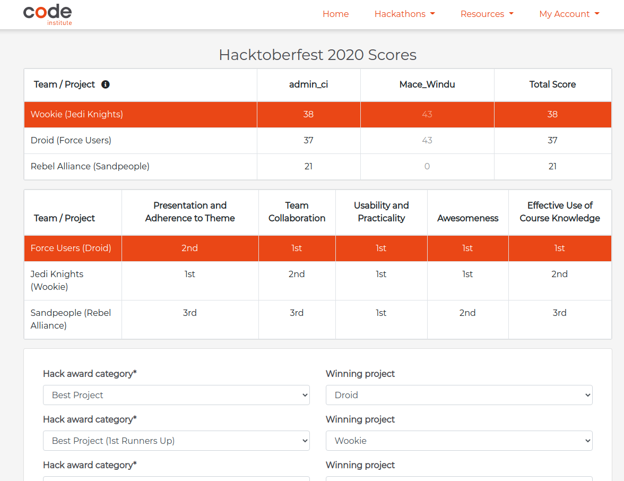Click the Awesomeness column header
The width and height of the screenshot is (624, 481).
467,218
